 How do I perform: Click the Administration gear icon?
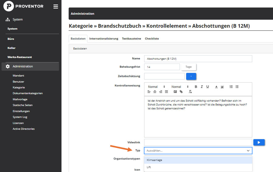pos(8,66)
